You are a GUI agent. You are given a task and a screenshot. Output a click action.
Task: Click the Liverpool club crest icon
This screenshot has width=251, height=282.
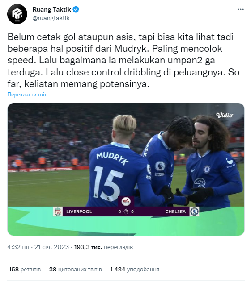tap(58, 211)
